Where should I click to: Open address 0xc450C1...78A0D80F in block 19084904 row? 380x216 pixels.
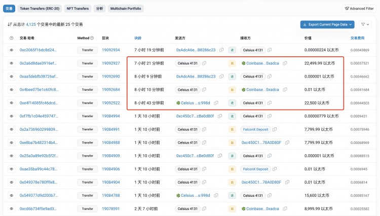tap(261, 182)
